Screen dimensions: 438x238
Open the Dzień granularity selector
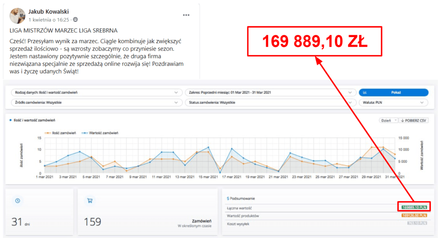coord(388,120)
